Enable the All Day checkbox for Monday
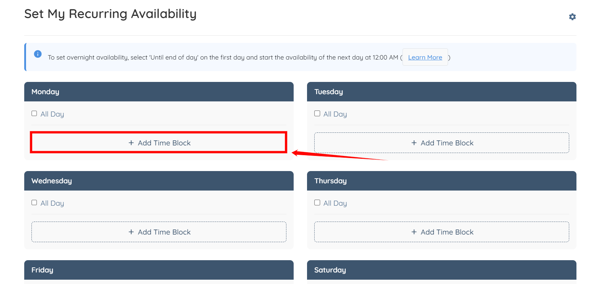Image resolution: width=592 pixels, height=284 pixels. click(34, 114)
